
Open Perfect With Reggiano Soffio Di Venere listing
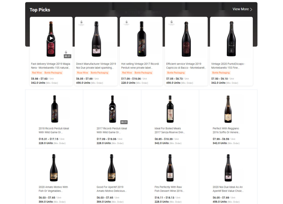(226, 130)
